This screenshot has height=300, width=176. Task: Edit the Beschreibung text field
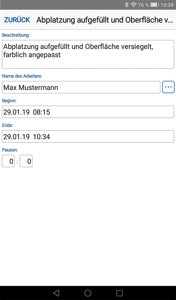88,54
